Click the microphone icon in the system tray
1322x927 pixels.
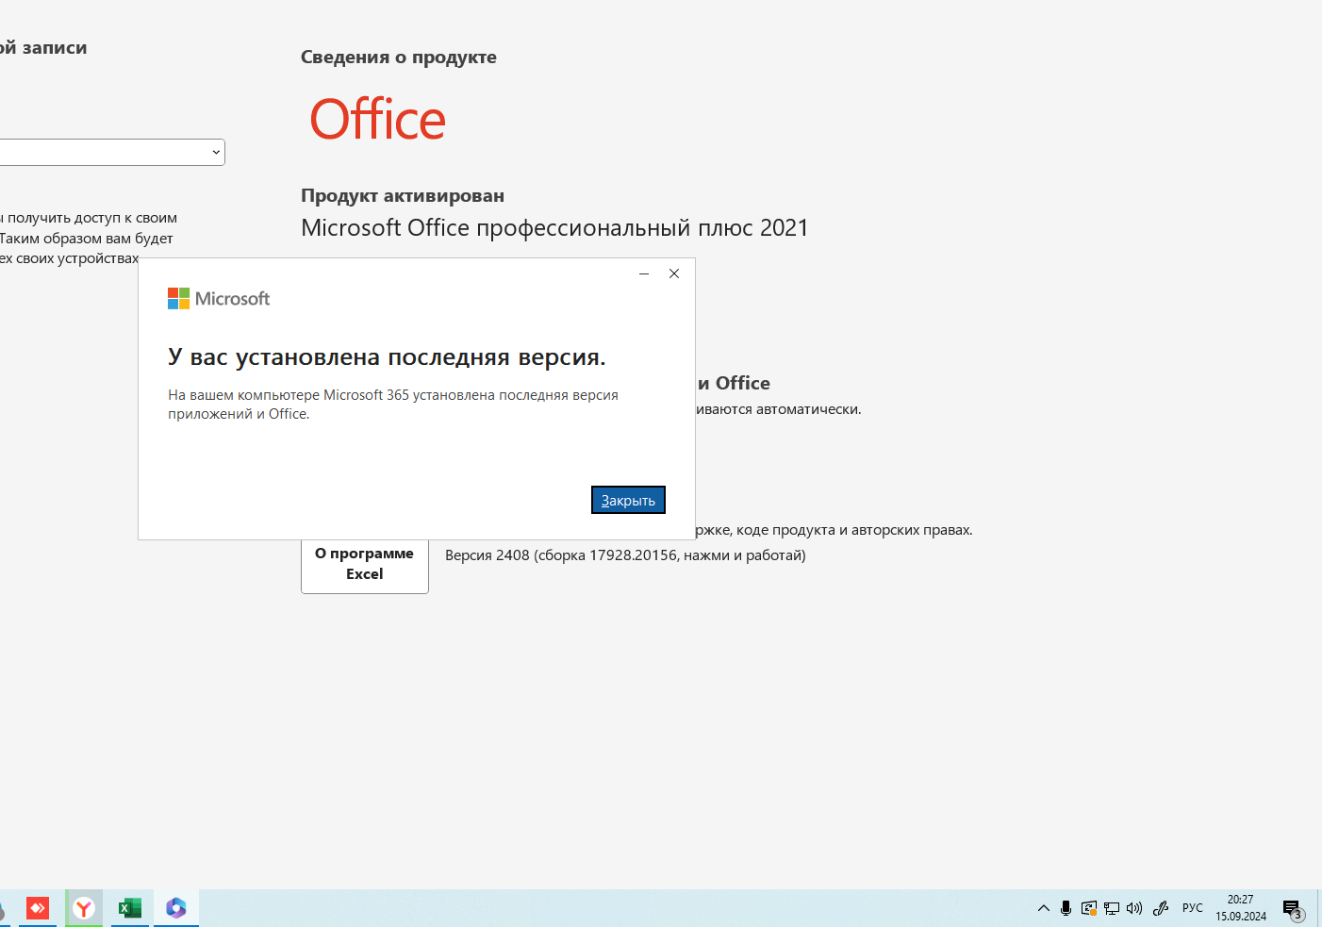(1066, 908)
